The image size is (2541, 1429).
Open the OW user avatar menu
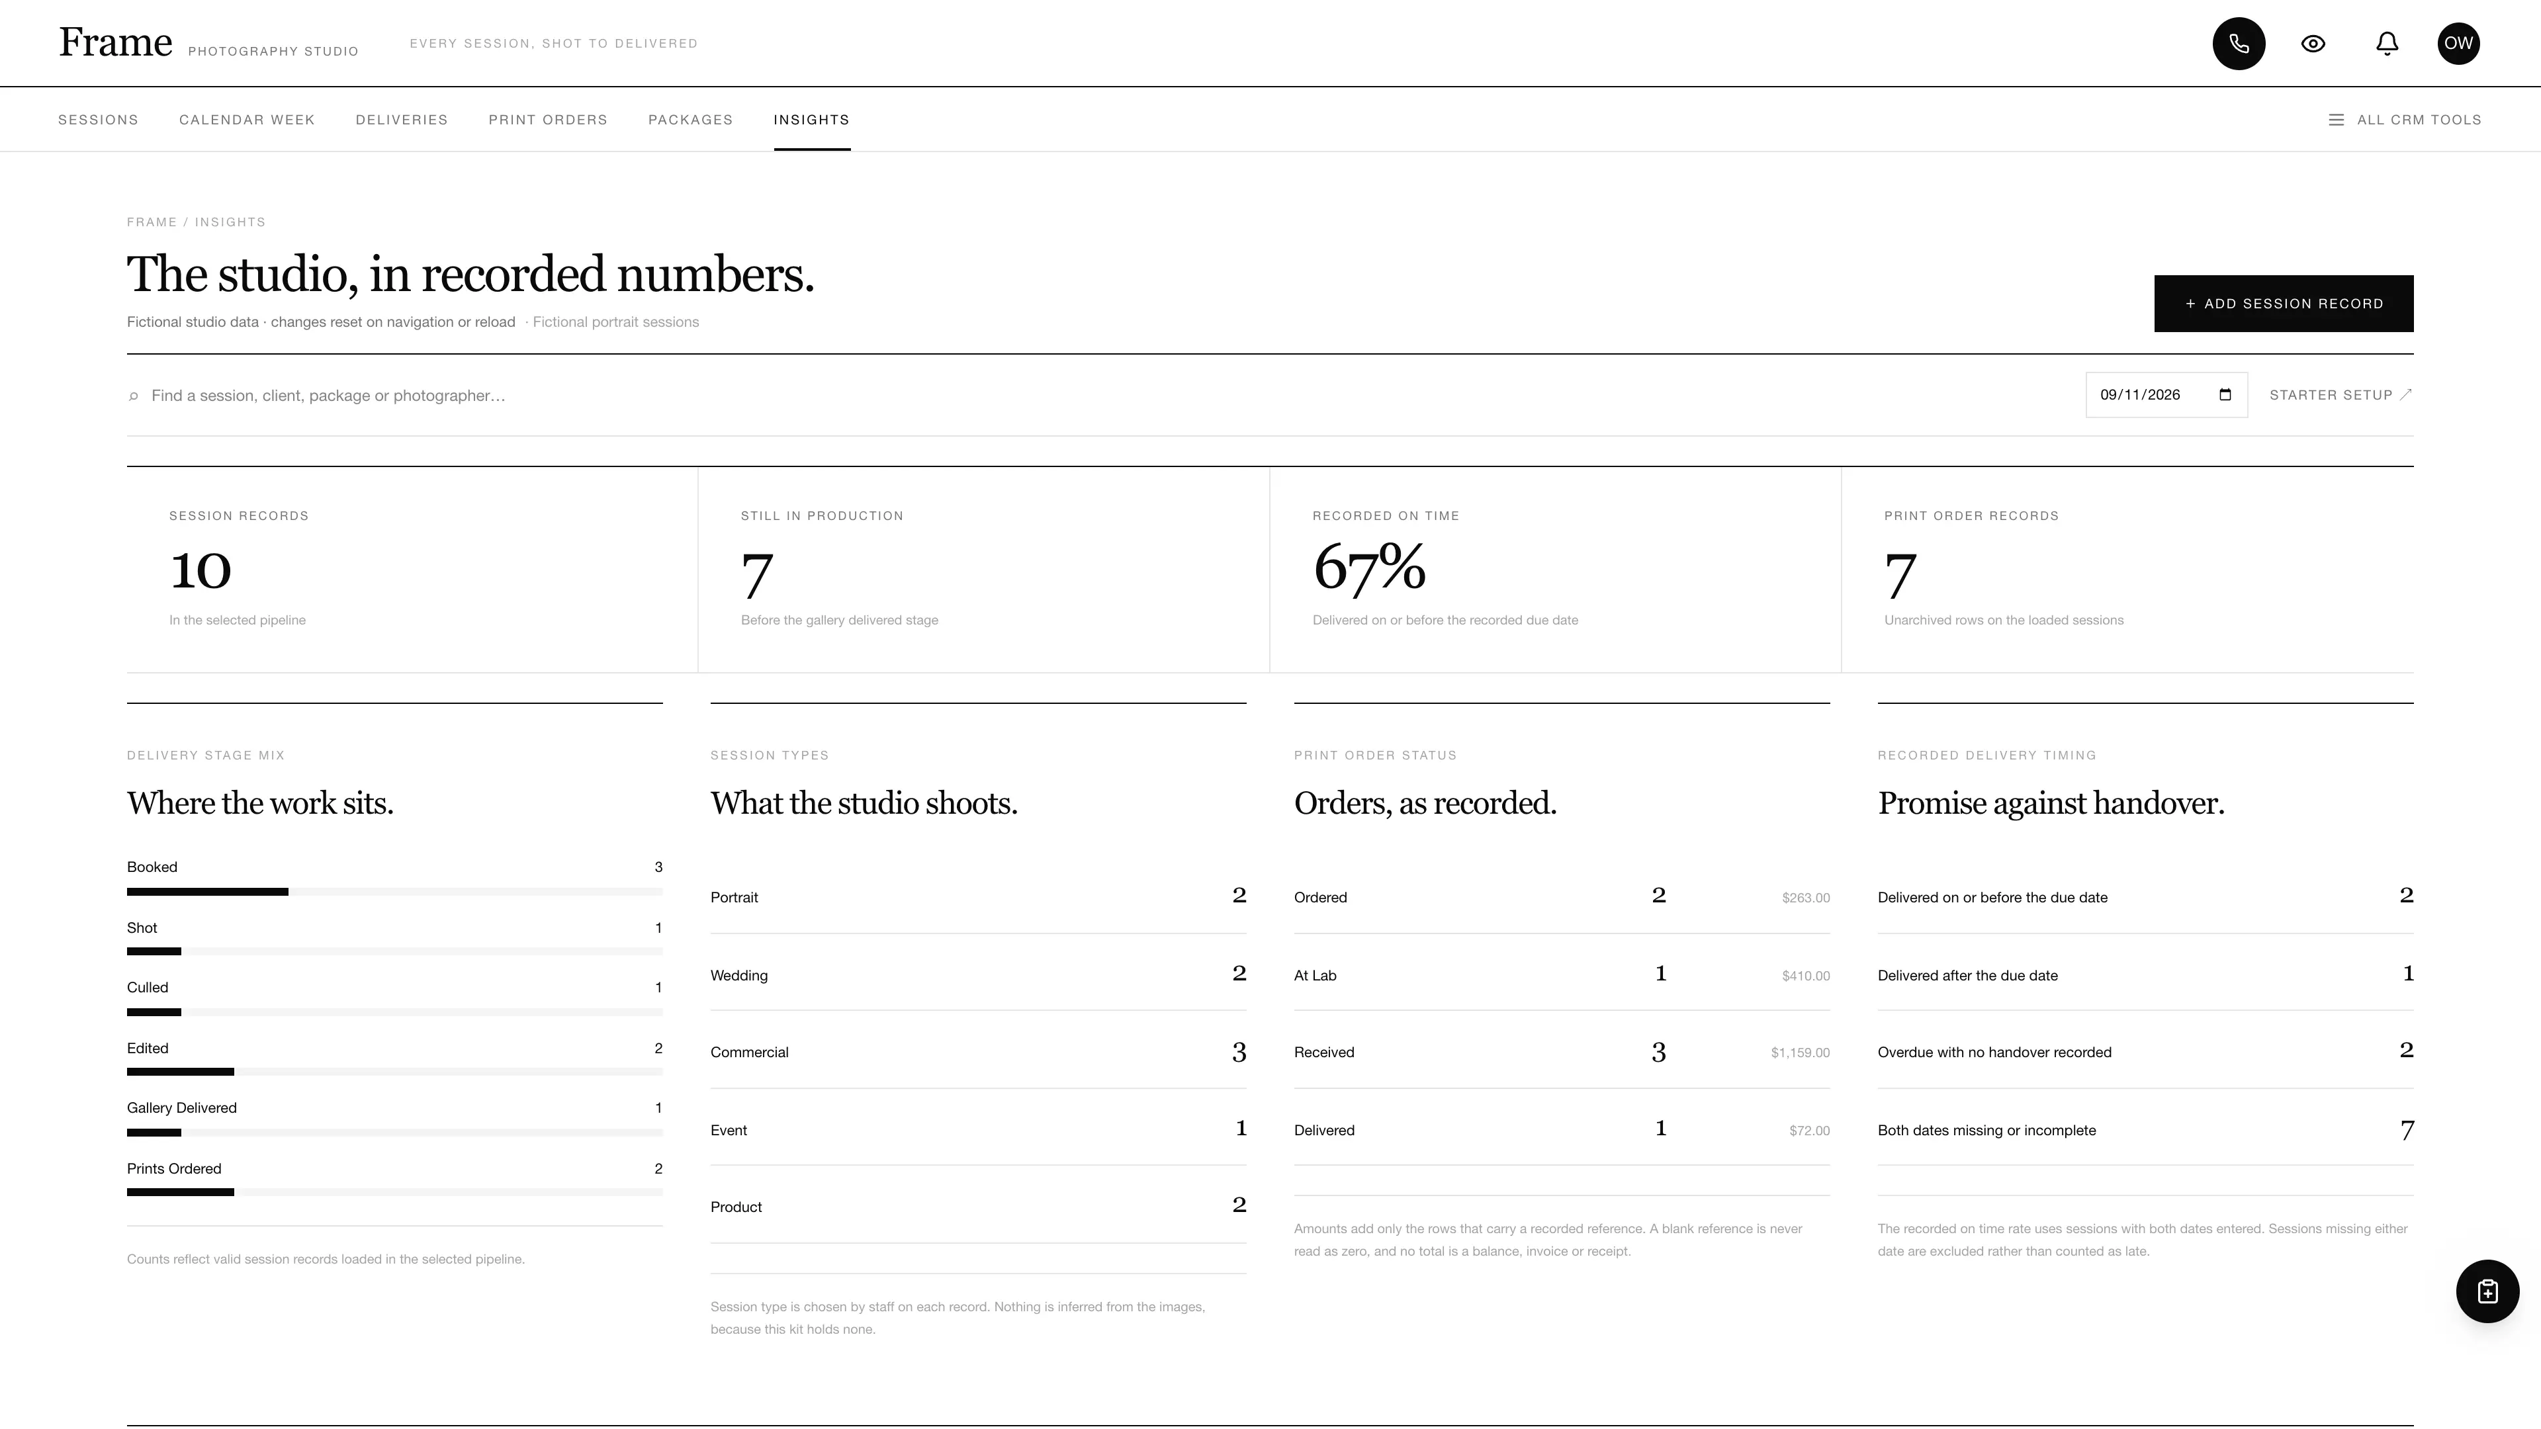pyautogui.click(x=2458, y=44)
